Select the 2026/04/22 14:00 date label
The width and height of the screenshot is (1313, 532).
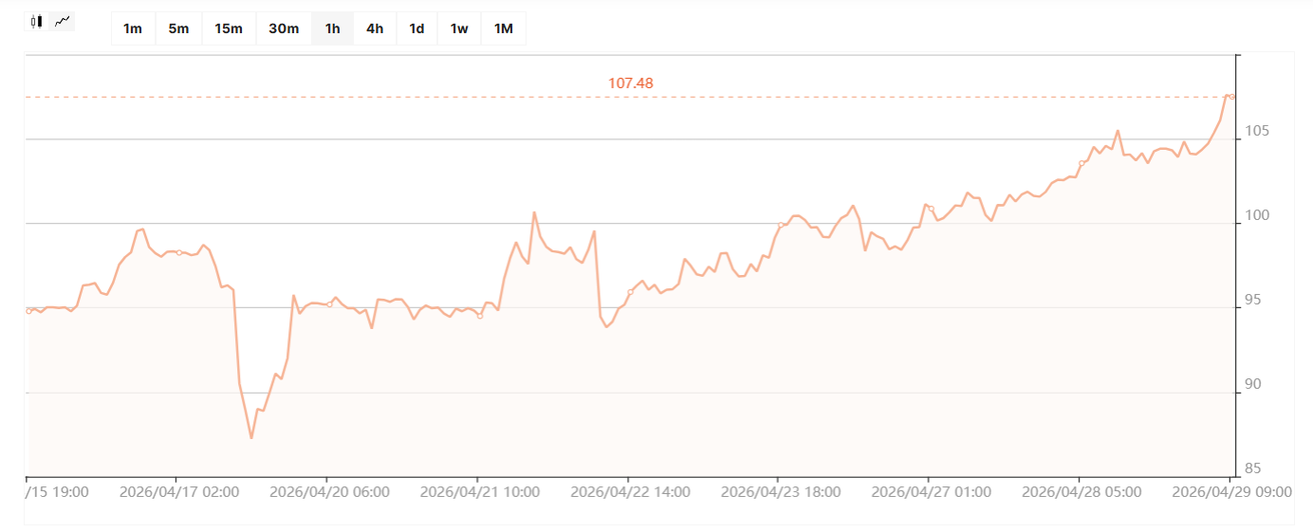(630, 492)
